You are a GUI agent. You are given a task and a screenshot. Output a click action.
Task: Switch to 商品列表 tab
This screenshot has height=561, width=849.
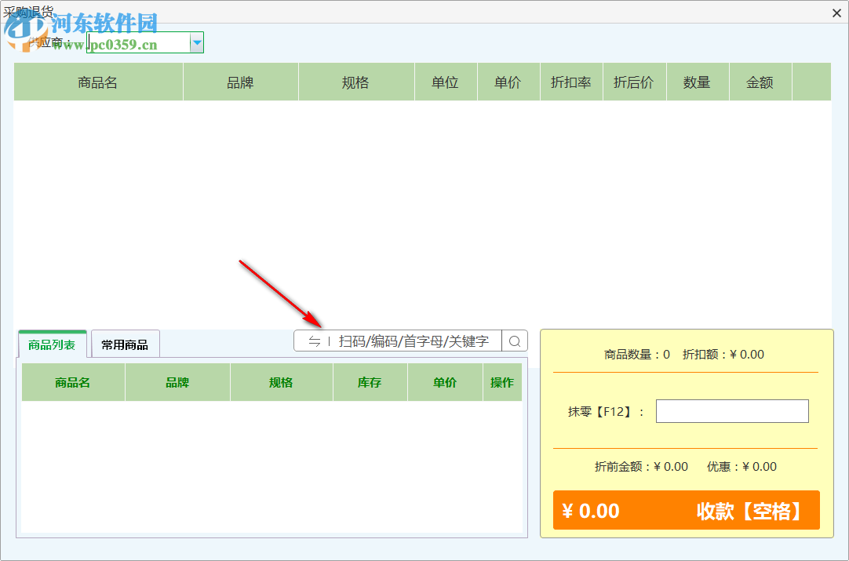tap(52, 344)
